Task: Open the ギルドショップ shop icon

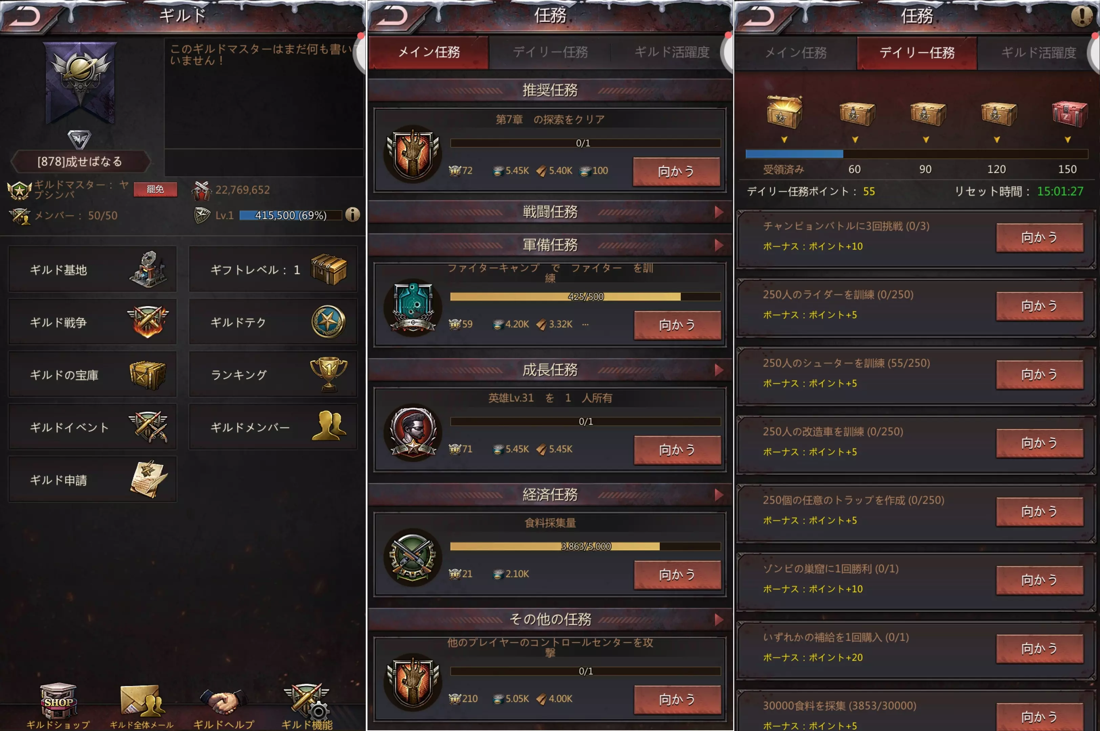Action: click(x=58, y=701)
